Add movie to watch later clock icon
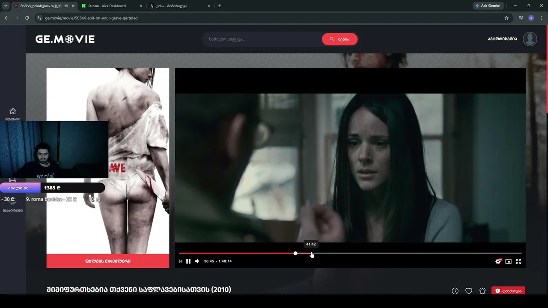 [455, 291]
